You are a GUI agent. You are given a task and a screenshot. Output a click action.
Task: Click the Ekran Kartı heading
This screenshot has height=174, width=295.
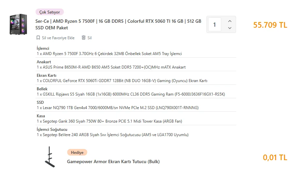[x=46, y=75]
